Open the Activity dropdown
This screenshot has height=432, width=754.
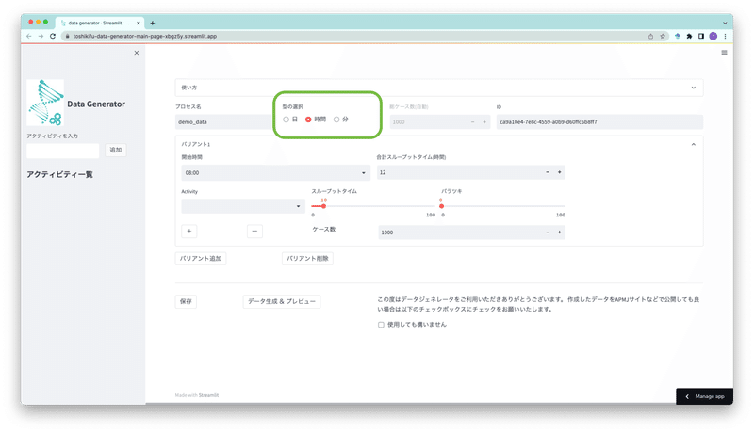[243, 206]
